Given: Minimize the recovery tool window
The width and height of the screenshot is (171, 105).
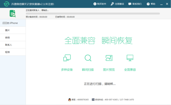Looking at the screenshot, I should pyautogui.click(x=161, y=4).
